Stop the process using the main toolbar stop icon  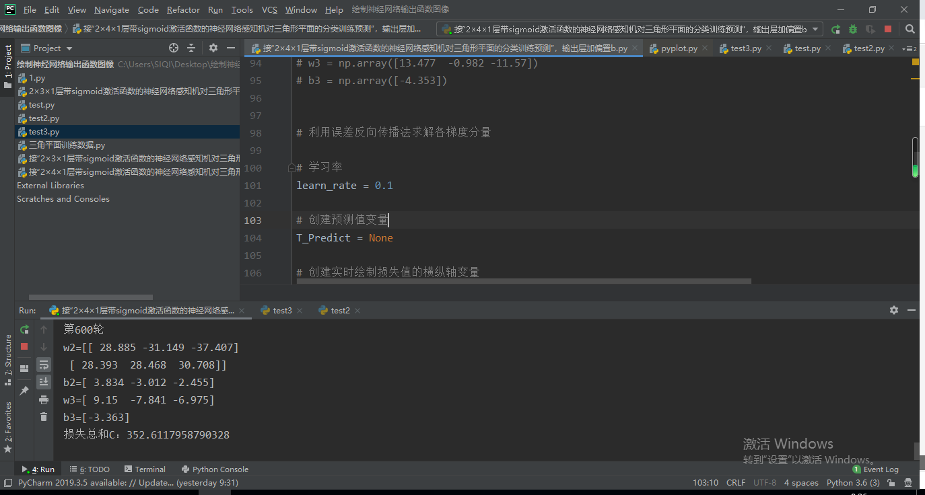[888, 29]
